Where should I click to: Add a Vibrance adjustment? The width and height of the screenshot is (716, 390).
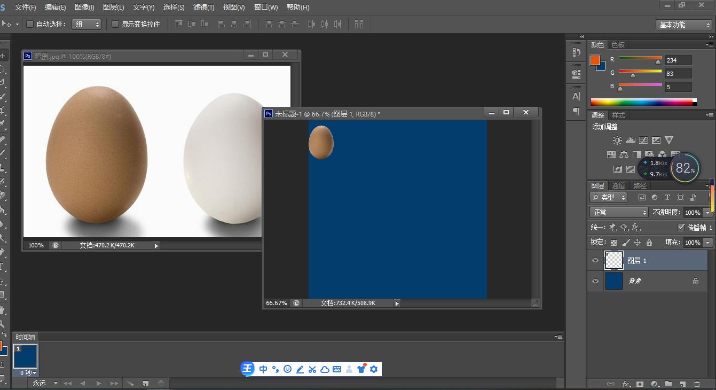[x=669, y=141]
